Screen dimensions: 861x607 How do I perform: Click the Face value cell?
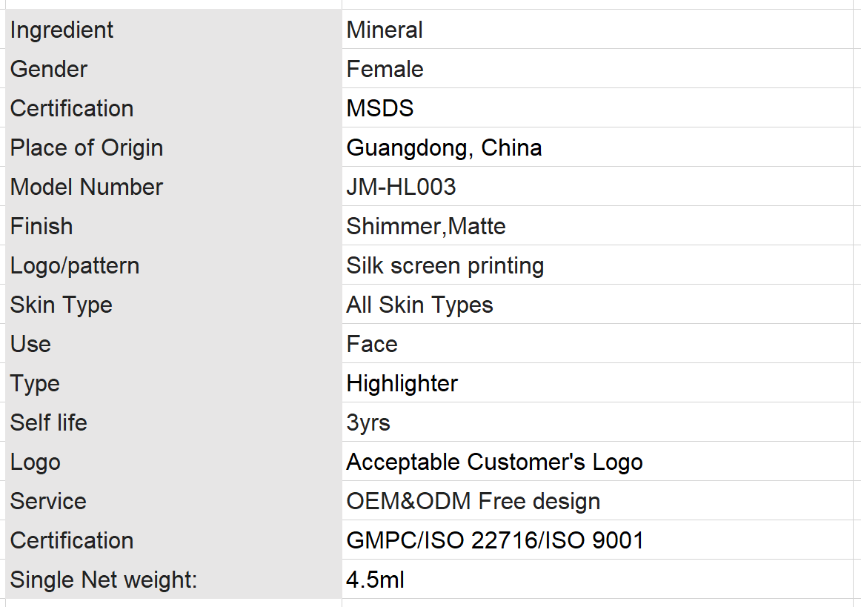pyautogui.click(x=597, y=343)
